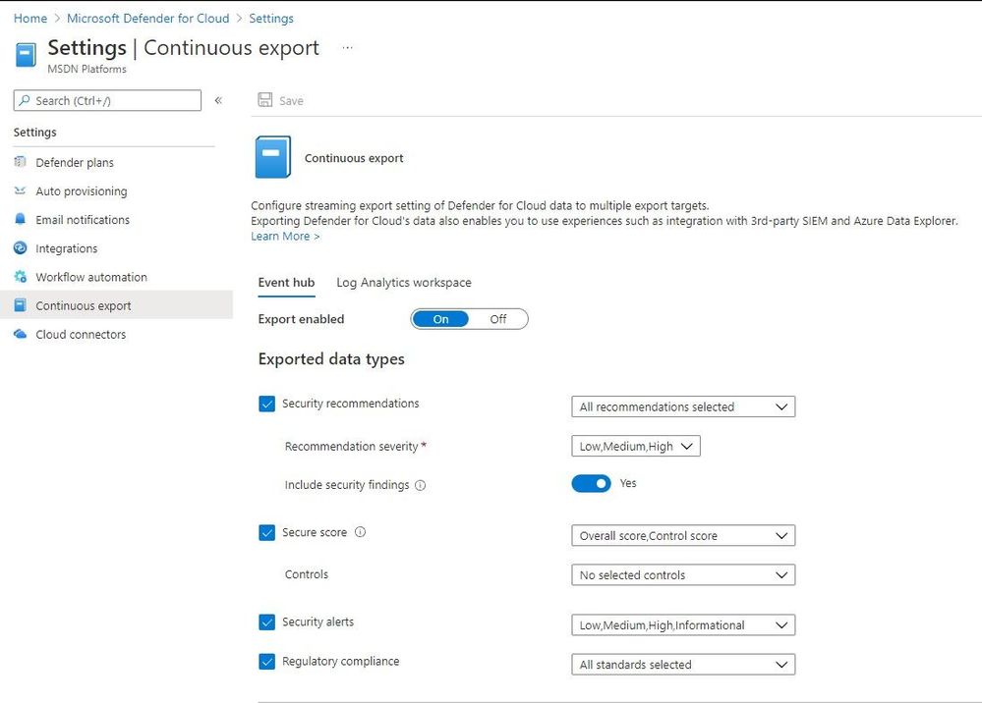982x703 pixels.
Task: Open the All recommendations selected dropdown
Action: tap(683, 406)
